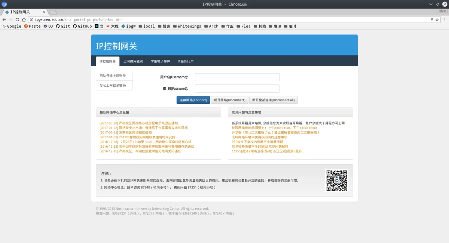The height and width of the screenshot is (243, 449).
Task: Open Chromium's three-dot menu
Action: (x=444, y=19)
